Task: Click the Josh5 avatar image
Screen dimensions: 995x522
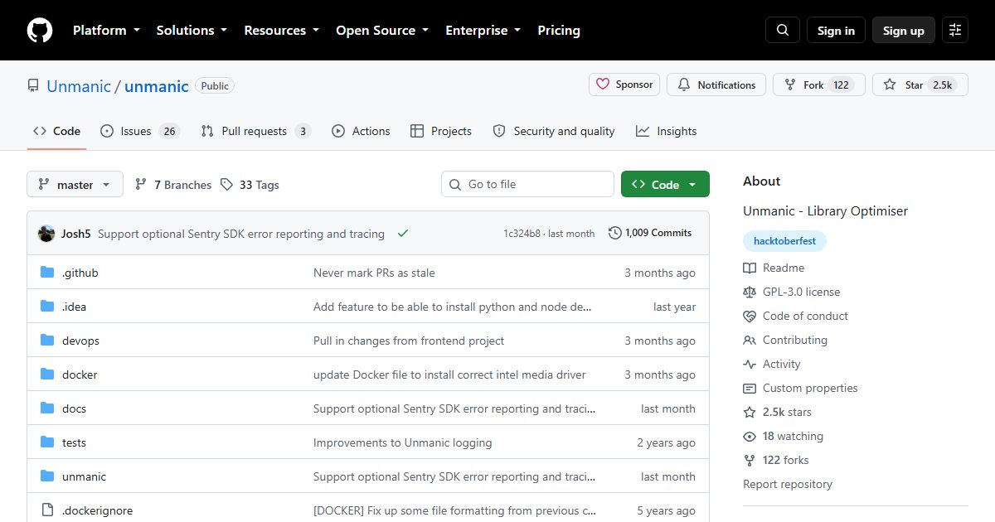Action: (x=46, y=234)
